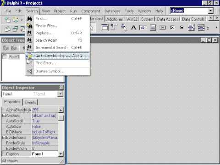This screenshot has height=165, width=220.
Task: Click the Browse Symbol icon
Action: (29, 71)
